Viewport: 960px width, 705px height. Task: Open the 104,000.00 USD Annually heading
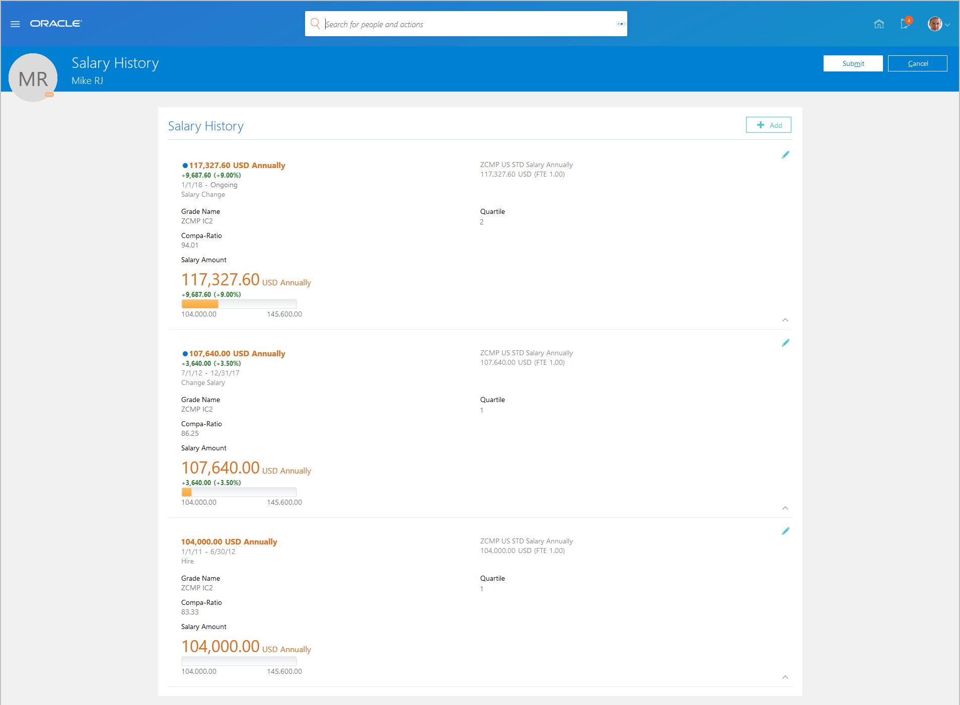click(x=229, y=541)
